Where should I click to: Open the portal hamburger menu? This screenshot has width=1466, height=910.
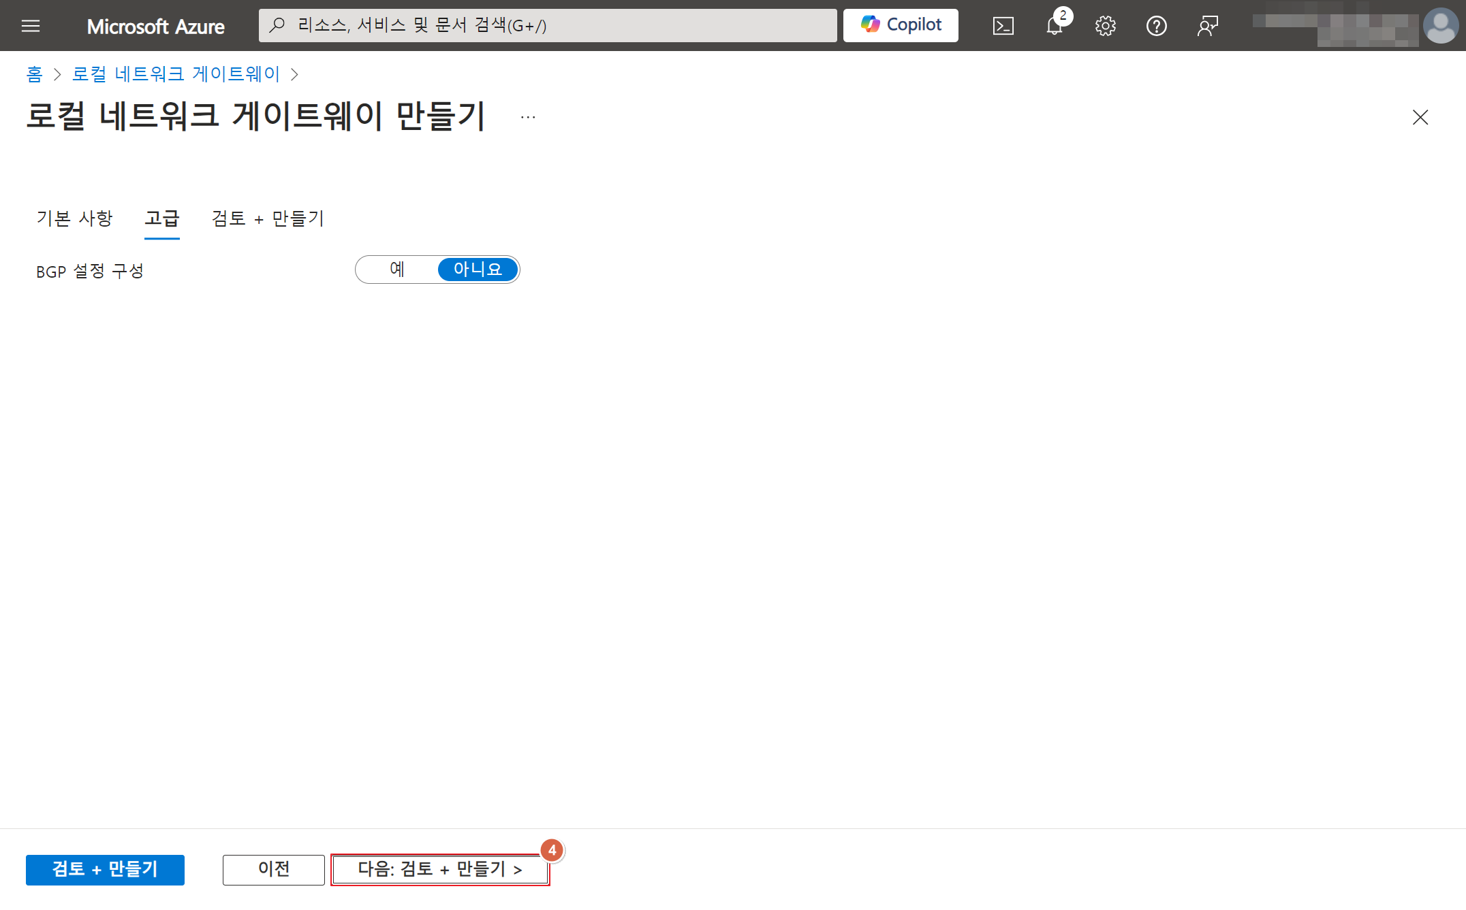[x=31, y=26]
